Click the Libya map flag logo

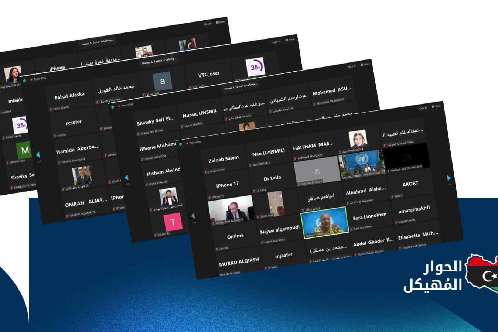coord(482,274)
